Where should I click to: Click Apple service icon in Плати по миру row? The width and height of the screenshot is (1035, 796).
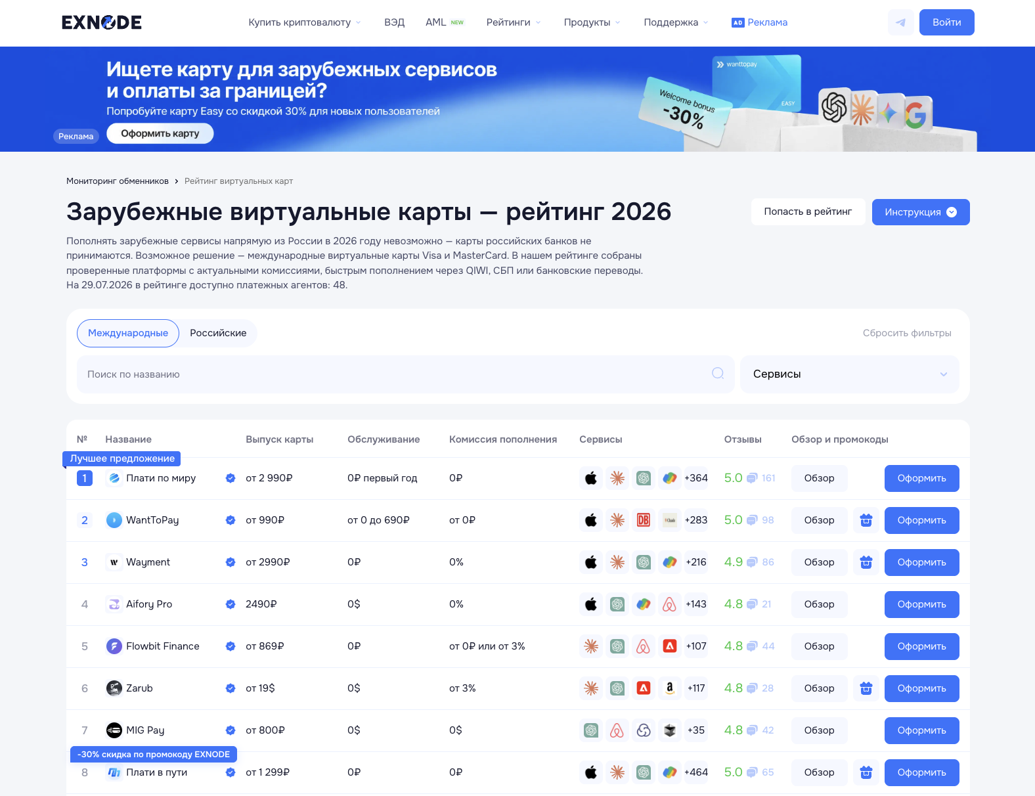click(x=591, y=478)
